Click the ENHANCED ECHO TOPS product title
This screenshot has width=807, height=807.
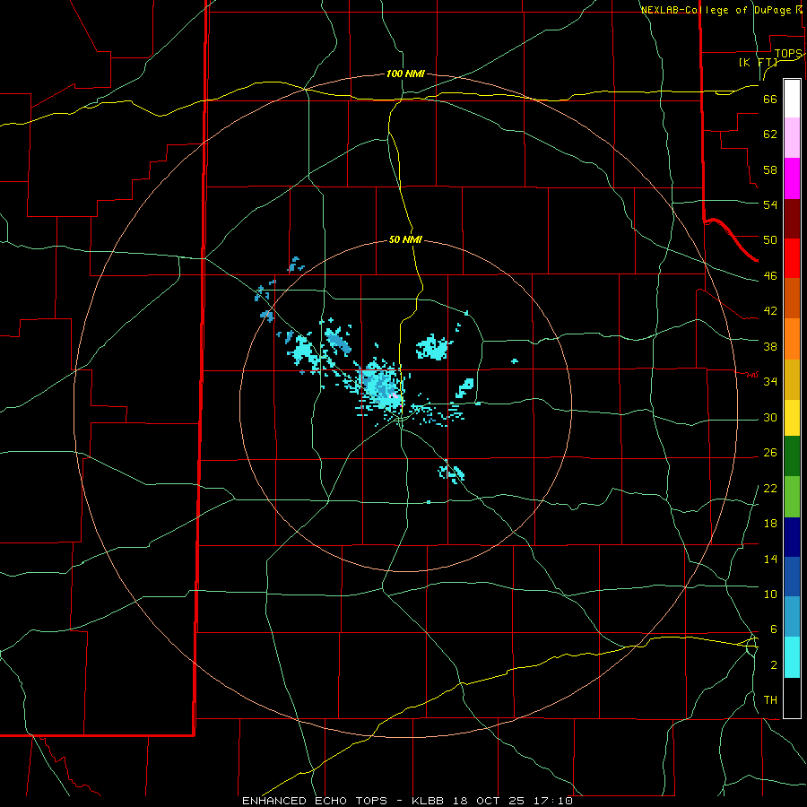[315, 801]
